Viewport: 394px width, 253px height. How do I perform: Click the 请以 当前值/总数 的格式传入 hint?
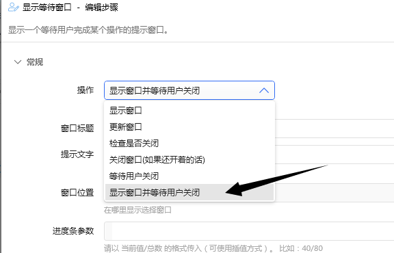[213, 248]
